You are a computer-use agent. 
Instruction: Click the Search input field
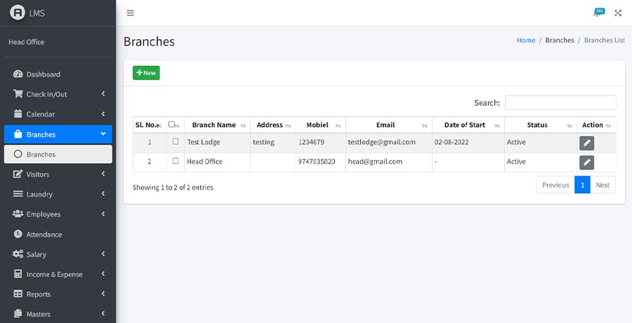pos(560,103)
